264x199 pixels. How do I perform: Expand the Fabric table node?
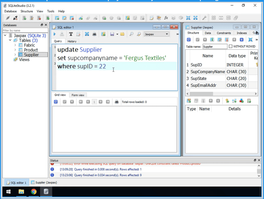[x=15, y=45]
